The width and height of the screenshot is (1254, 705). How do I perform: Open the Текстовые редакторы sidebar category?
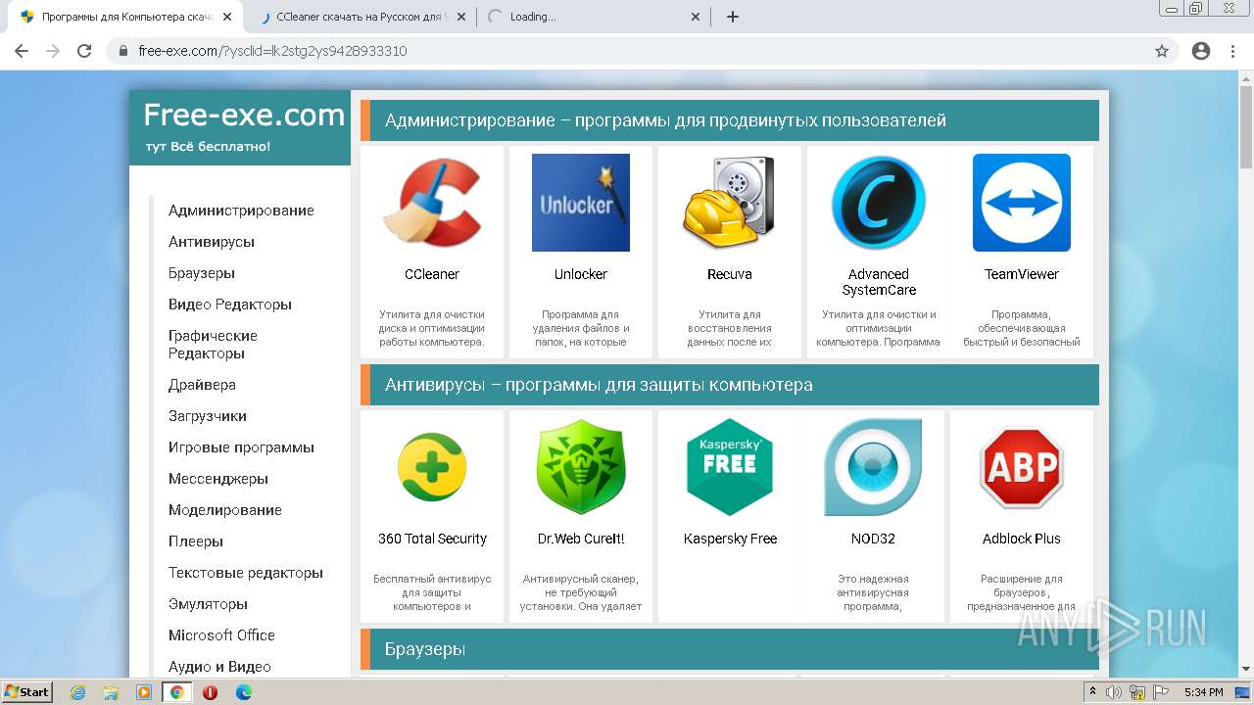(x=246, y=573)
